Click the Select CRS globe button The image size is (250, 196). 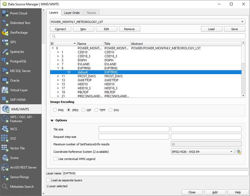click(x=238, y=152)
